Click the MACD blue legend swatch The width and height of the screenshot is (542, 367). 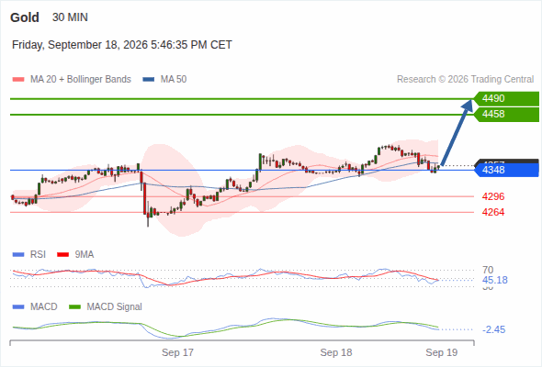pyautogui.click(x=18, y=307)
